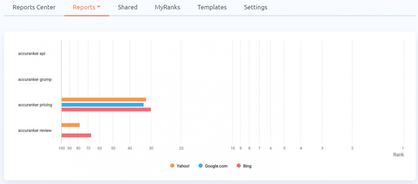
Task: Click the red Bing legend dot
Action: pos(239,166)
